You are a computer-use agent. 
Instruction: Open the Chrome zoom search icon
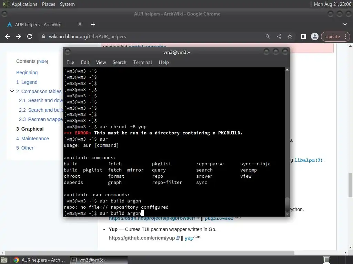(x=268, y=36)
